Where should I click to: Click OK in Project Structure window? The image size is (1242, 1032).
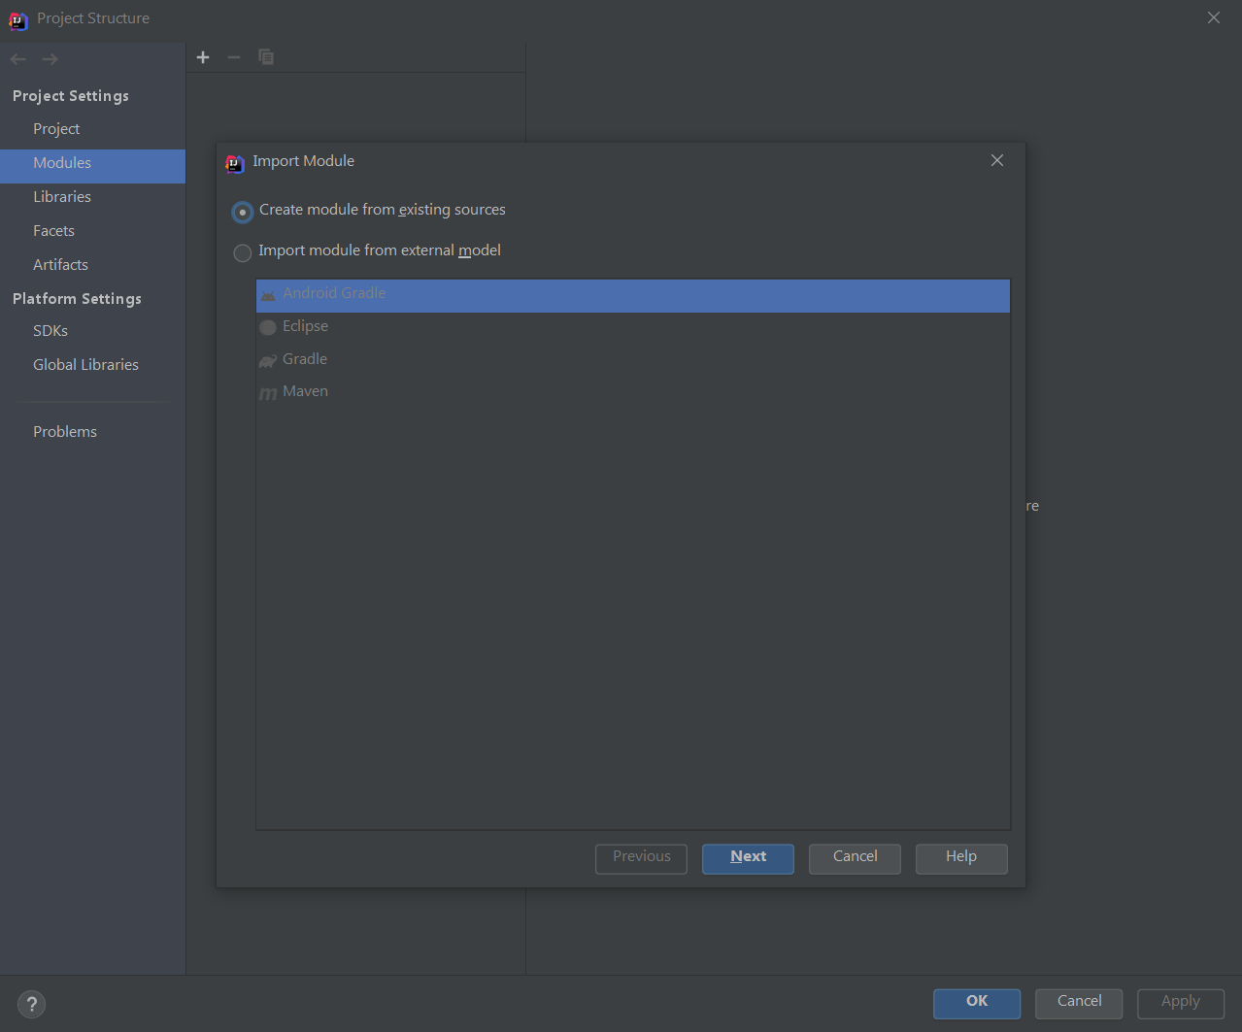point(977,1003)
